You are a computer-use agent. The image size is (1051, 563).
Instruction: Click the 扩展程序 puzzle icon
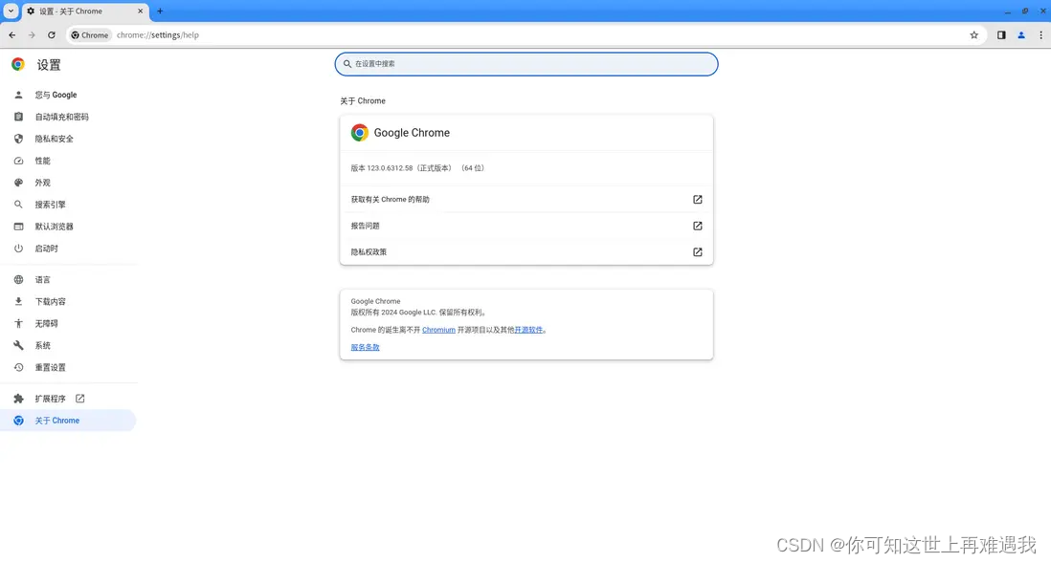(x=19, y=399)
